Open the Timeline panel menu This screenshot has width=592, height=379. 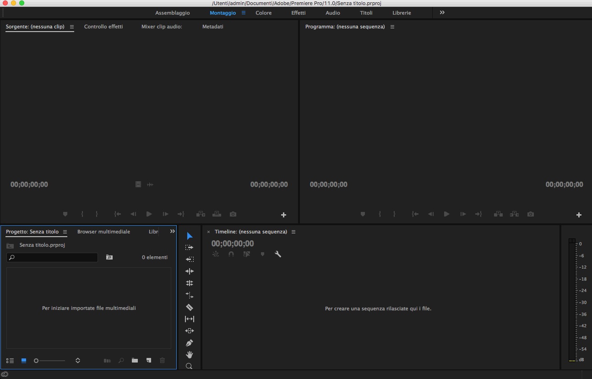pyautogui.click(x=293, y=232)
